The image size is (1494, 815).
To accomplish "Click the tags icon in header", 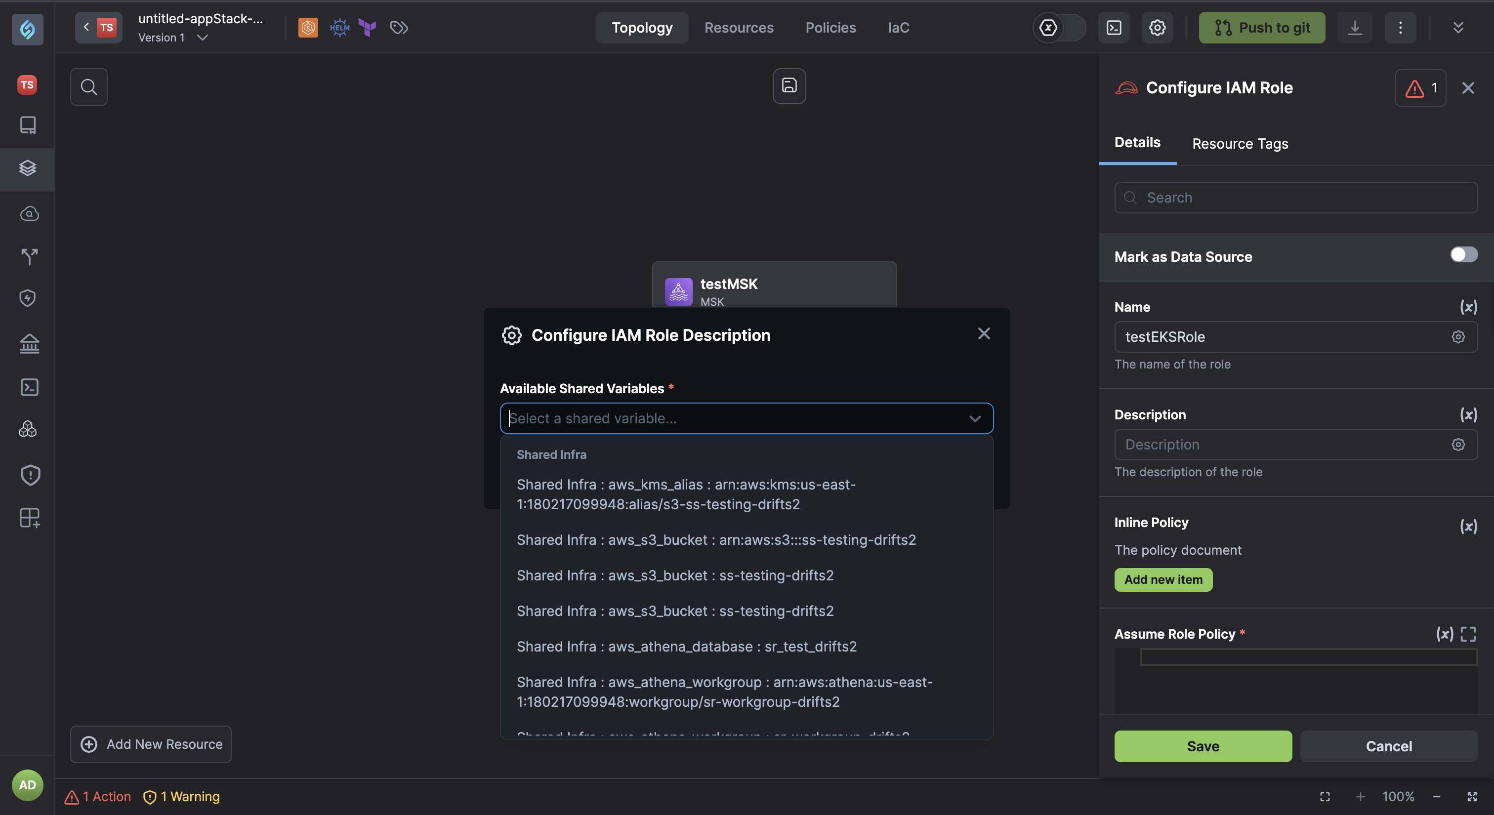I will click(x=399, y=27).
